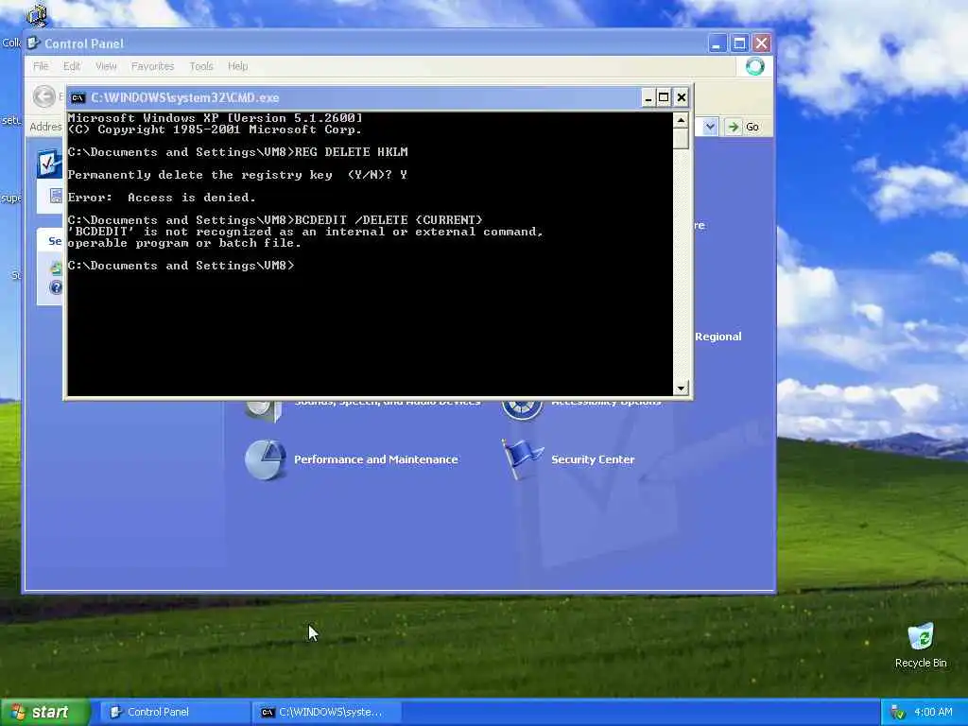This screenshot has width=968, height=726.
Task: Maximize the Control Panel window
Action: [x=739, y=43]
